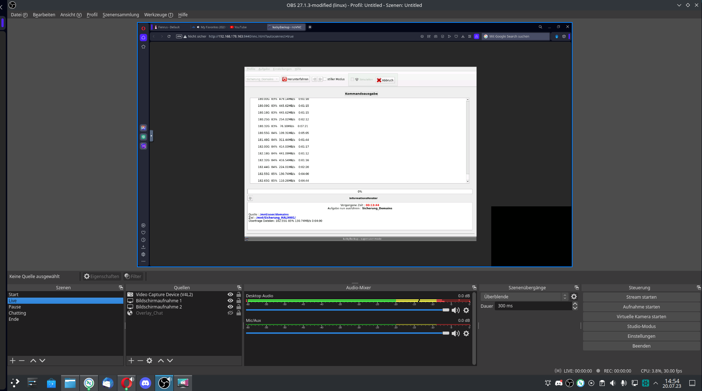This screenshot has width=702, height=391.
Task: Show the Overlay_Chat source
Action: (230, 313)
